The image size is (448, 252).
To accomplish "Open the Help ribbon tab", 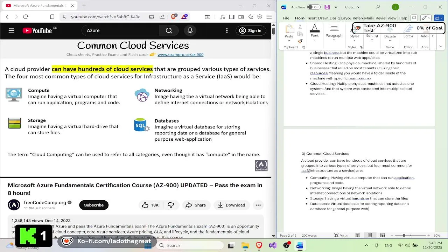I will 403,18.
